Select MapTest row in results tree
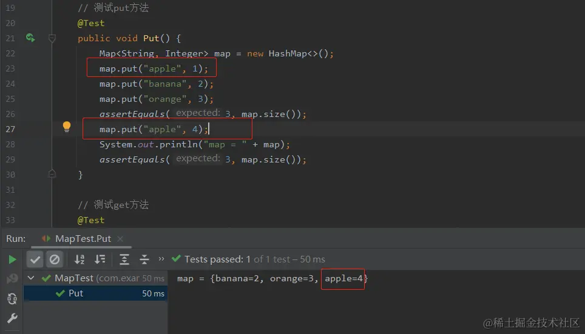Screen dimensions: 585x334 click(x=95, y=278)
